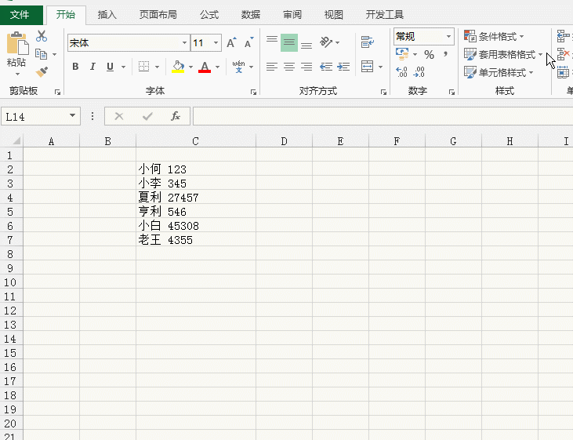Click the formula bar cancel X
This screenshot has height=440, width=573.
coord(119,116)
